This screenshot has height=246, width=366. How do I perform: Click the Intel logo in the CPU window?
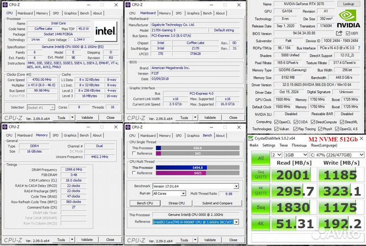(x=106, y=31)
